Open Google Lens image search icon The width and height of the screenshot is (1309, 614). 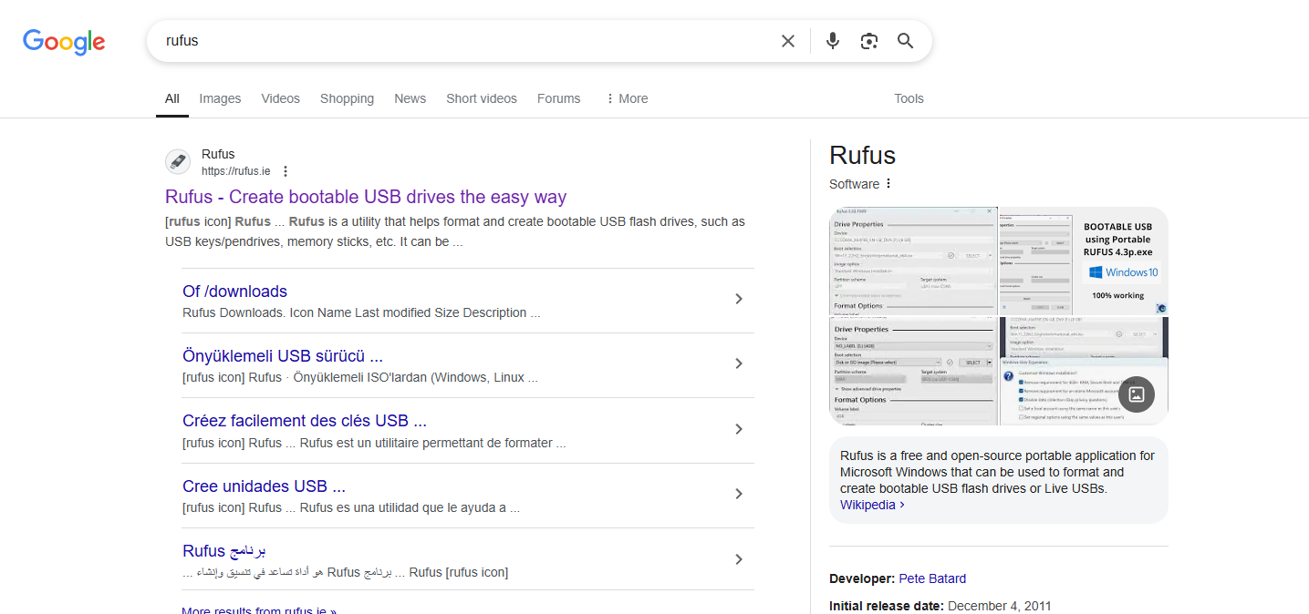point(869,41)
